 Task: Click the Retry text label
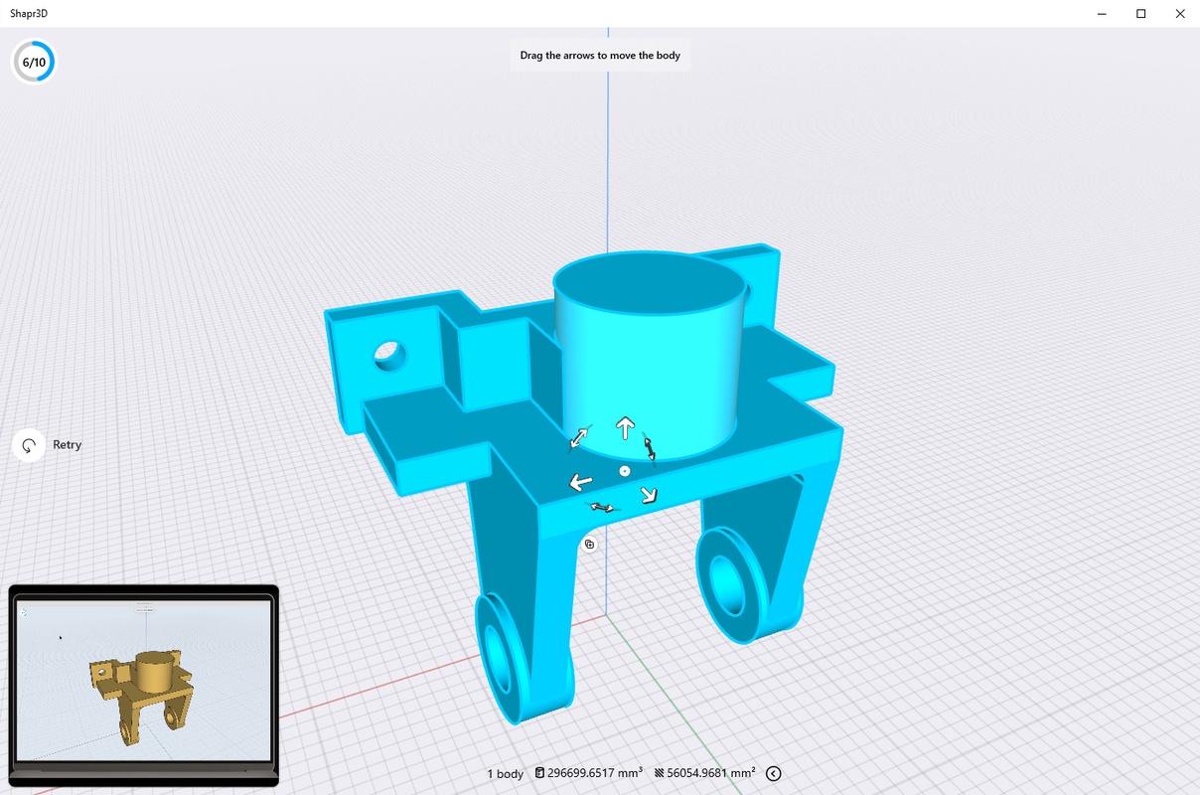tap(68, 445)
